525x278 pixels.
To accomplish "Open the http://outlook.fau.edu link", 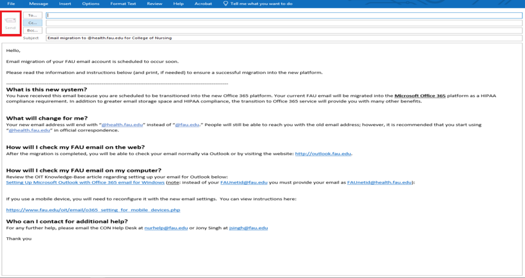I will pos(323,154).
